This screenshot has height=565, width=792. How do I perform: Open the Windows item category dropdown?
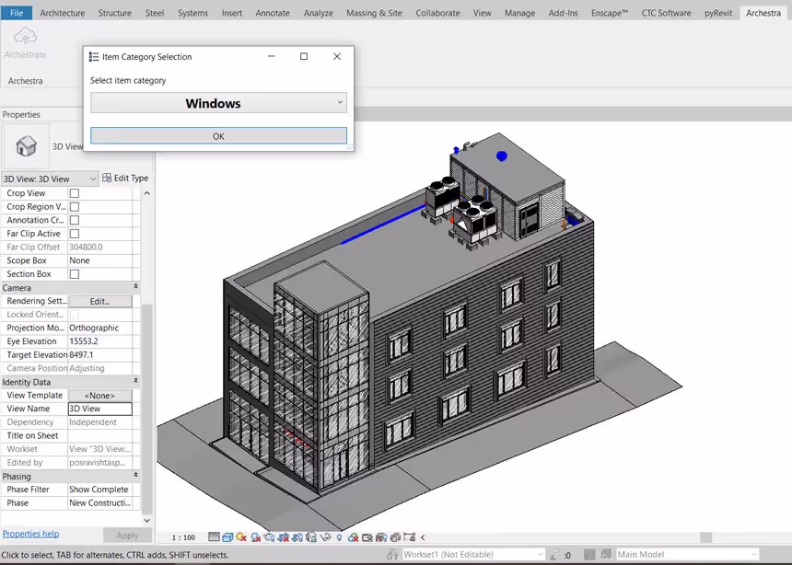point(218,103)
